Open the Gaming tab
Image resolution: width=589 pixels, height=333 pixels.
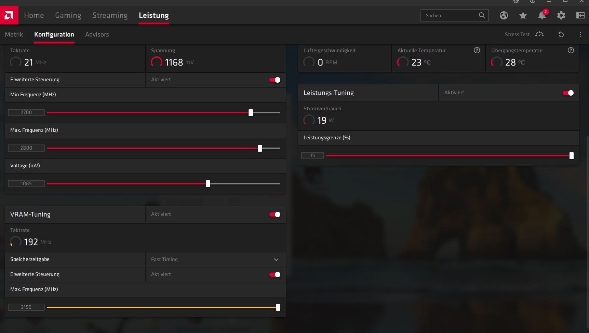(68, 15)
